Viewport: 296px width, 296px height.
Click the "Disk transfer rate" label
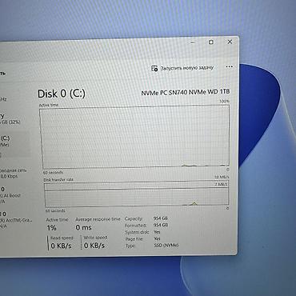(58, 180)
